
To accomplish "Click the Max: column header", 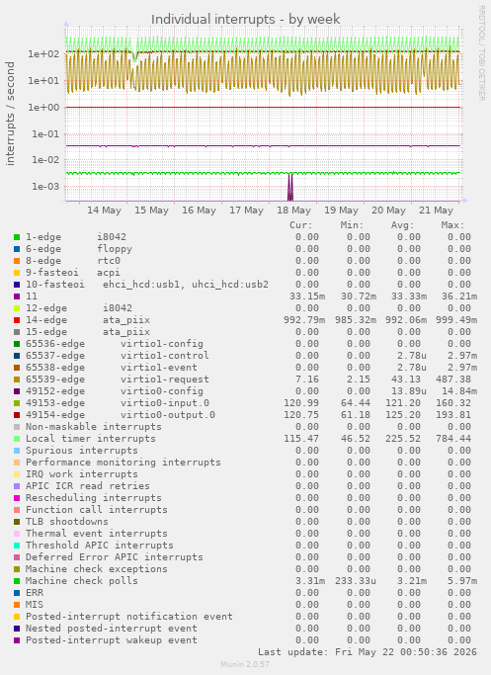I will click(452, 225).
